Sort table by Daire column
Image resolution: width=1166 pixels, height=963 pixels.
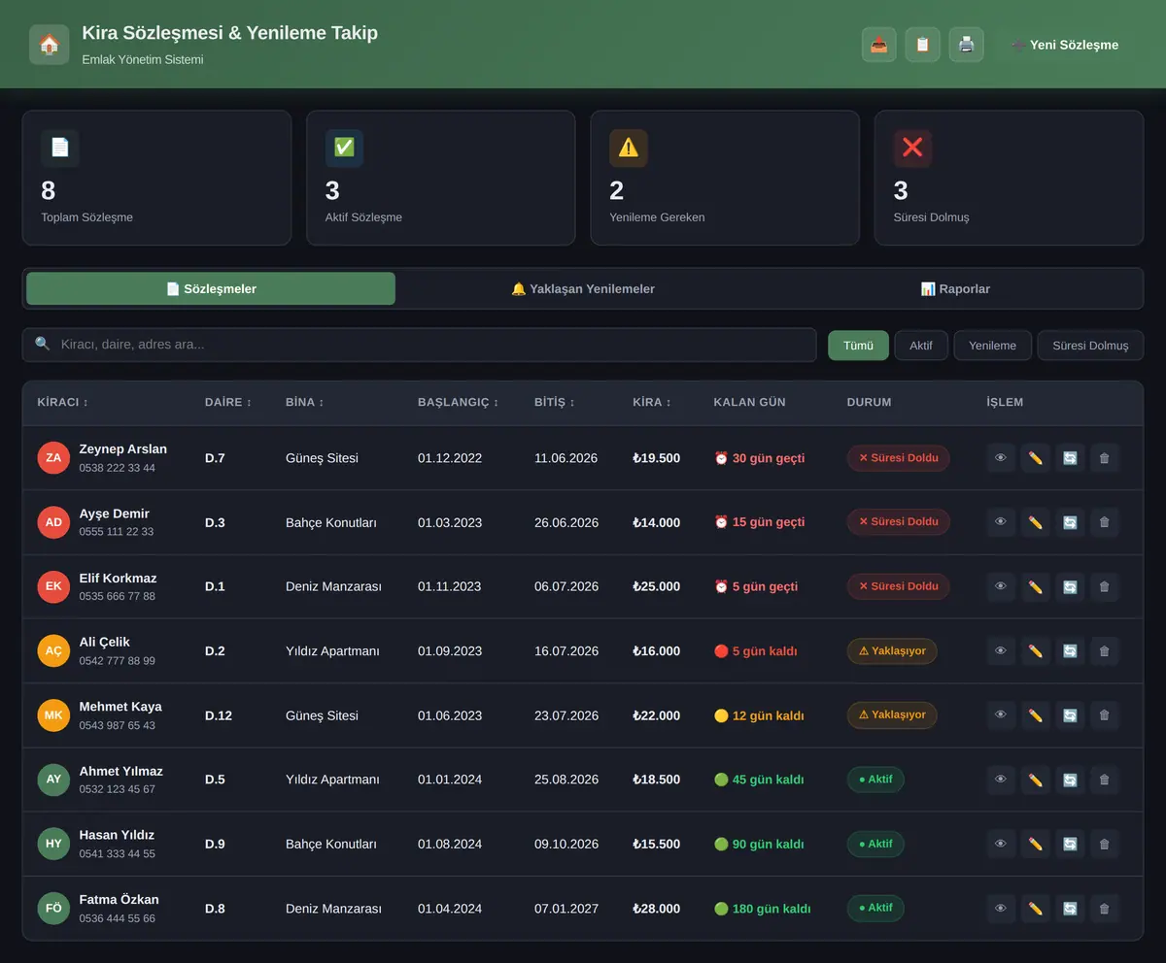tap(228, 402)
